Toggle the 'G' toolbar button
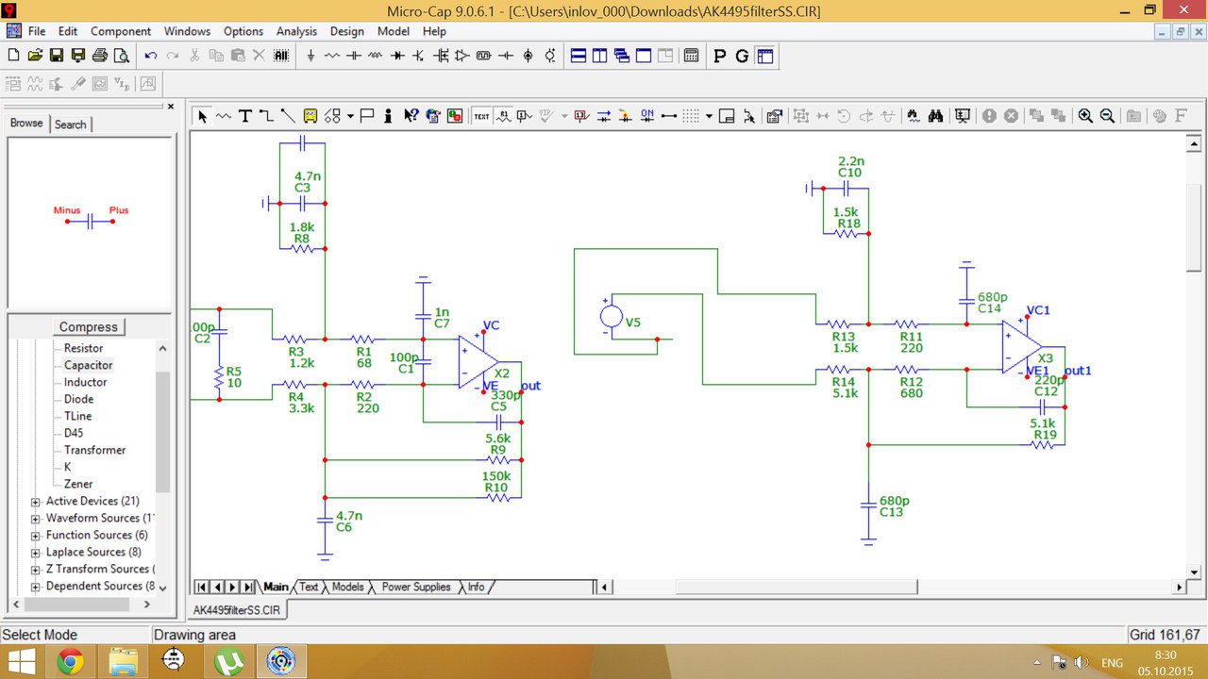Image resolution: width=1208 pixels, height=679 pixels. click(742, 56)
